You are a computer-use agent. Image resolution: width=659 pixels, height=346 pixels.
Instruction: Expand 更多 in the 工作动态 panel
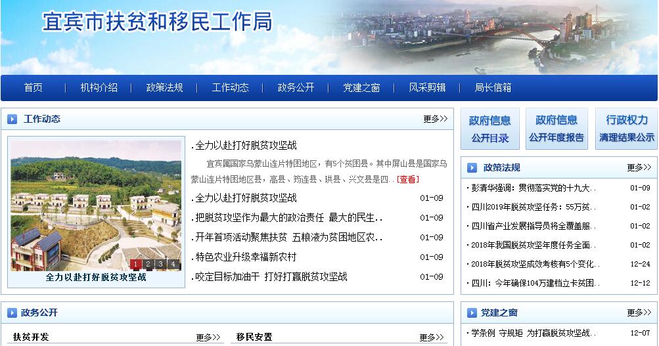coord(435,119)
